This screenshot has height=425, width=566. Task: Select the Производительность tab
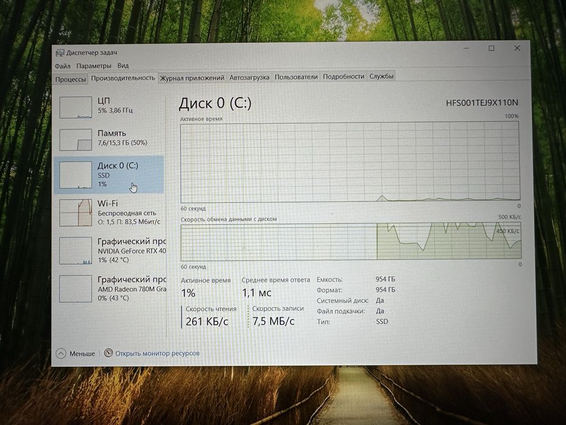123,78
